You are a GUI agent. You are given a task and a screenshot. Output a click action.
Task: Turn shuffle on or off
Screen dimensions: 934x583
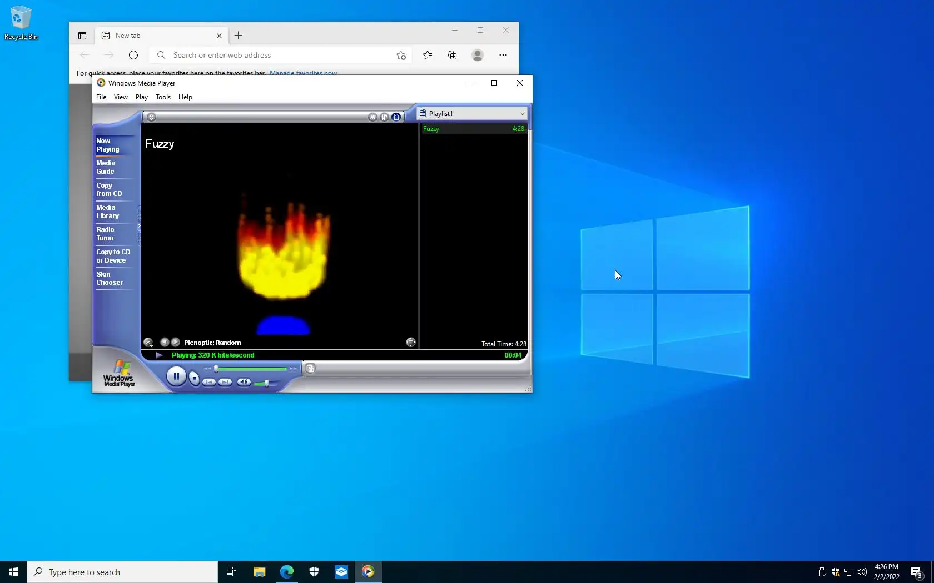372,117
